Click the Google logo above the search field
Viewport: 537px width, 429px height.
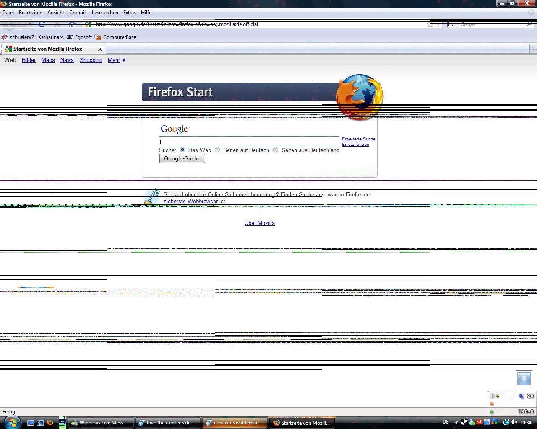pyautogui.click(x=175, y=129)
